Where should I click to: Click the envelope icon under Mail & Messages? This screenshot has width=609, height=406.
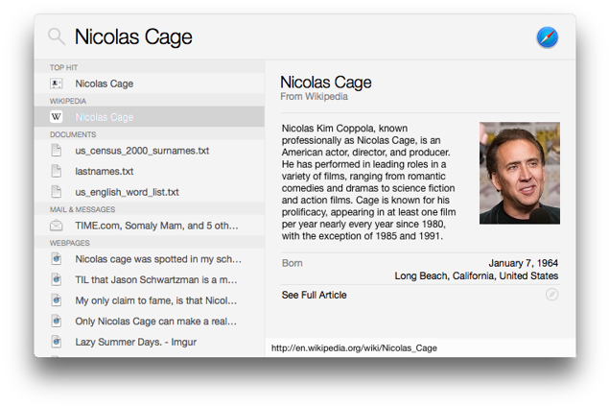[57, 226]
